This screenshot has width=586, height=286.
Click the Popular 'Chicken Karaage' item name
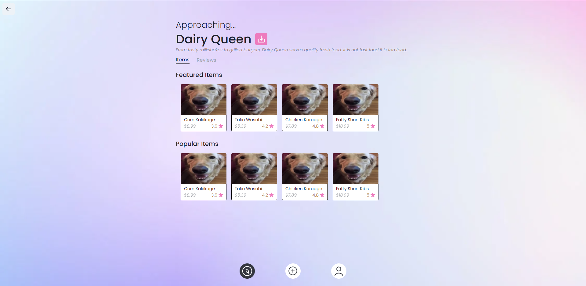point(304,189)
